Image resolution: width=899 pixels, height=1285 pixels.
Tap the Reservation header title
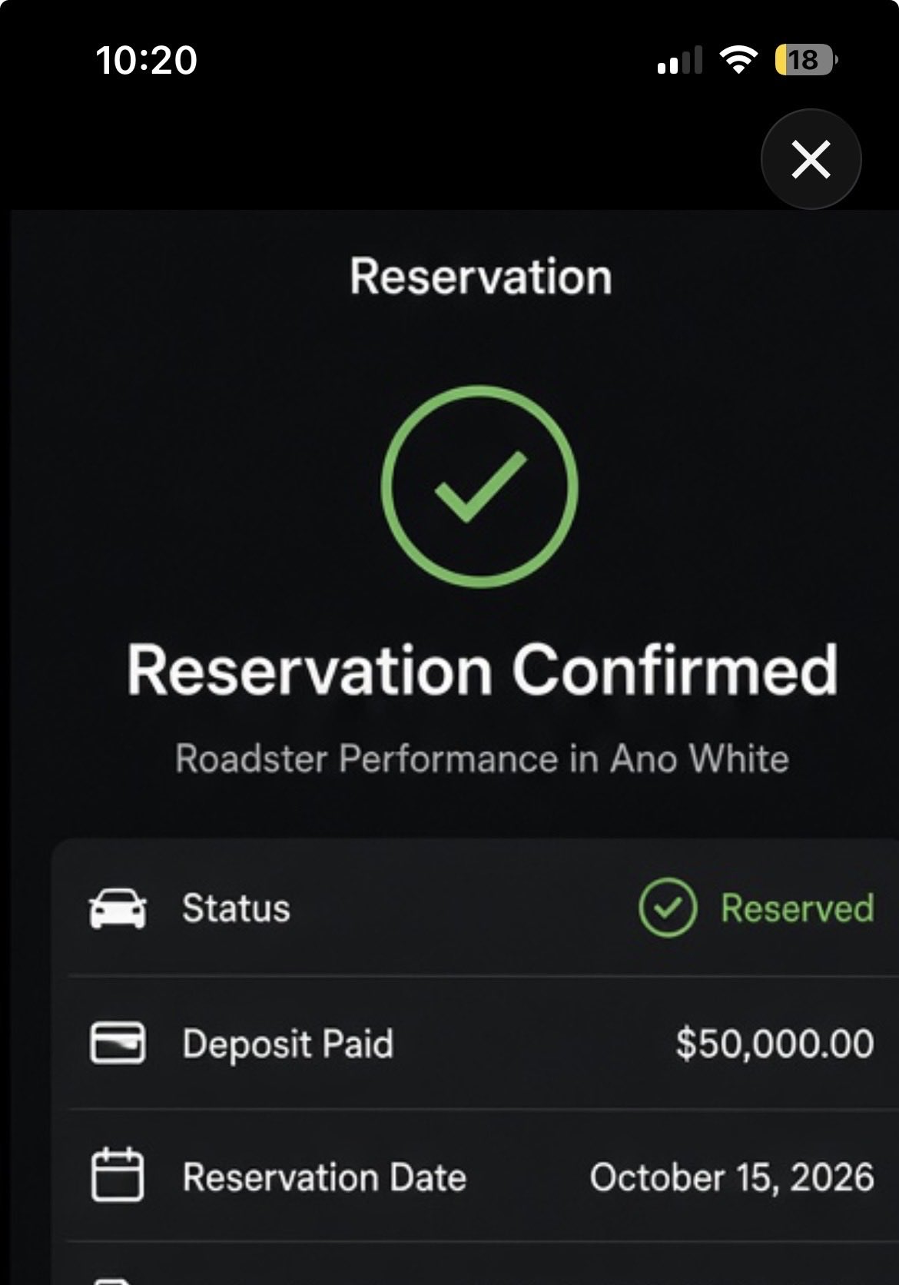(481, 277)
